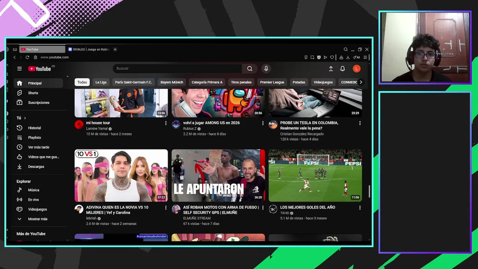The height and width of the screenshot is (269, 478).
Task: Take a snapshot with the capture icon
Action: coord(312,58)
